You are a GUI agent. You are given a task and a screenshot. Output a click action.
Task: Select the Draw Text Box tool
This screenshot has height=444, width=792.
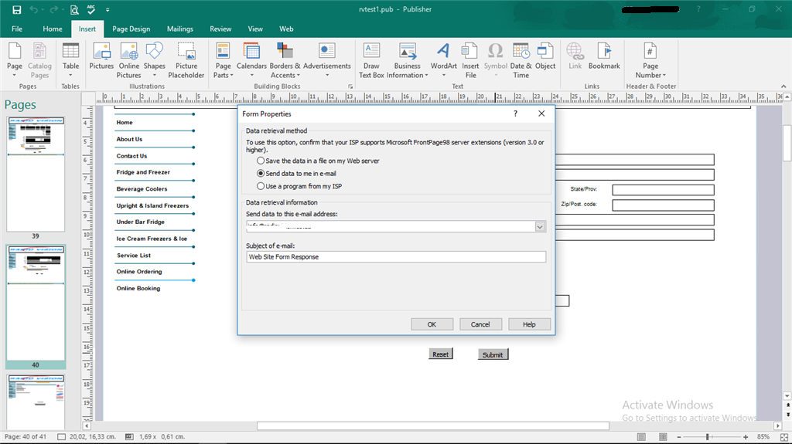[372, 60]
